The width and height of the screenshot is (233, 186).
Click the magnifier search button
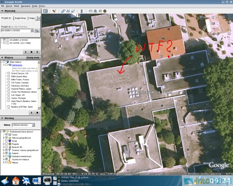tap(37, 31)
